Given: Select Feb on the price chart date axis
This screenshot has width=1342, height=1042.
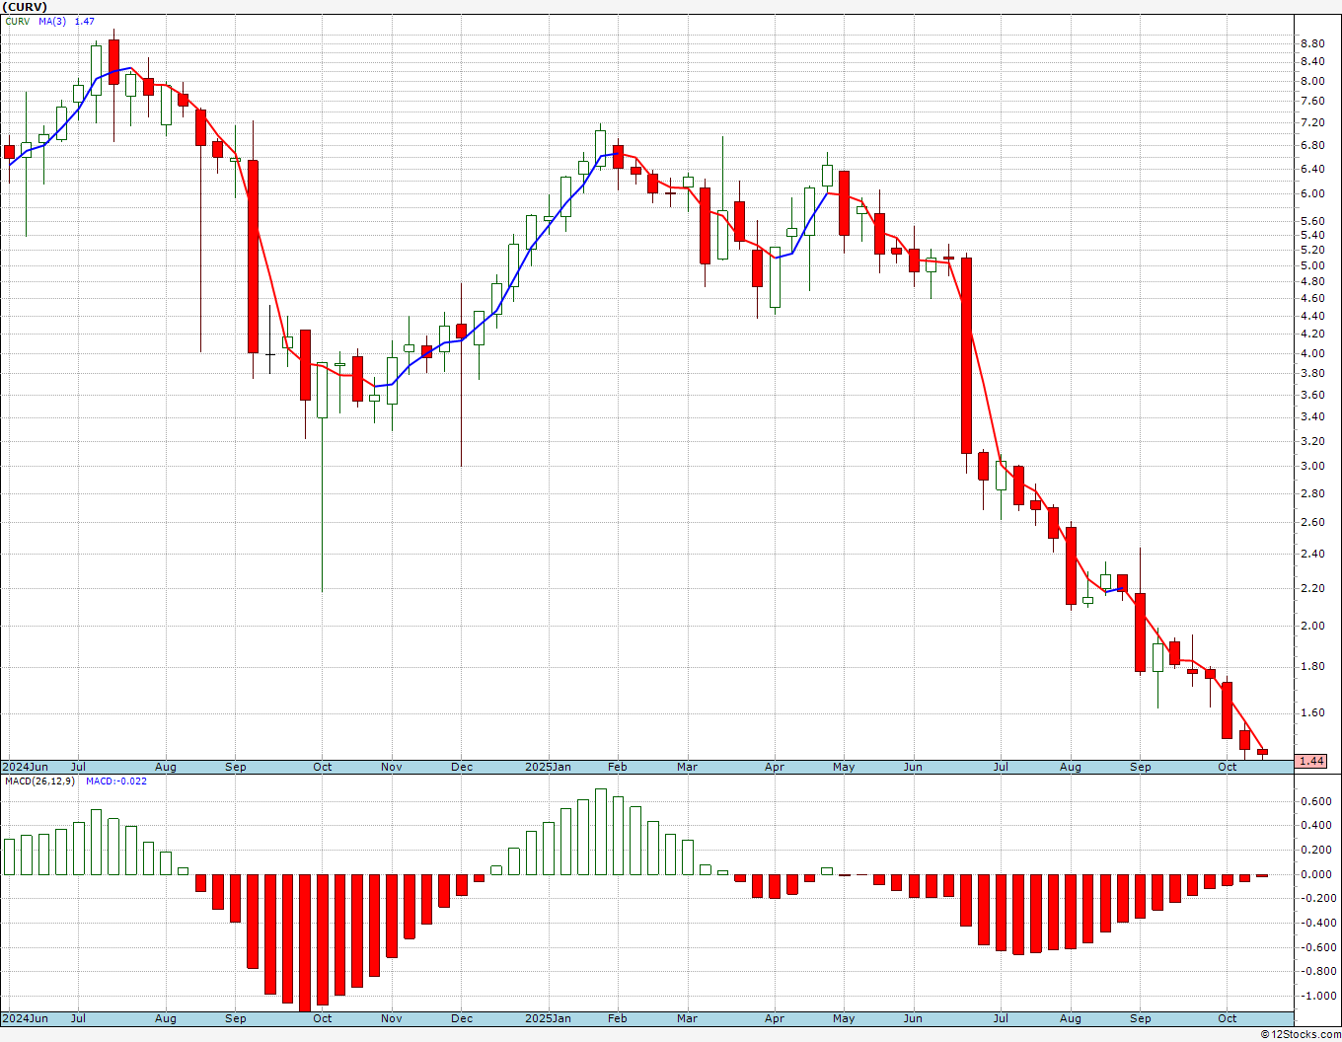Looking at the screenshot, I should coord(618,767).
